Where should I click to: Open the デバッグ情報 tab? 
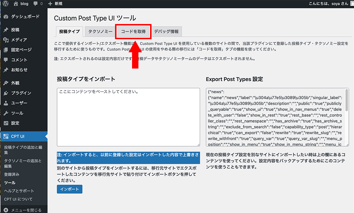click(x=167, y=31)
